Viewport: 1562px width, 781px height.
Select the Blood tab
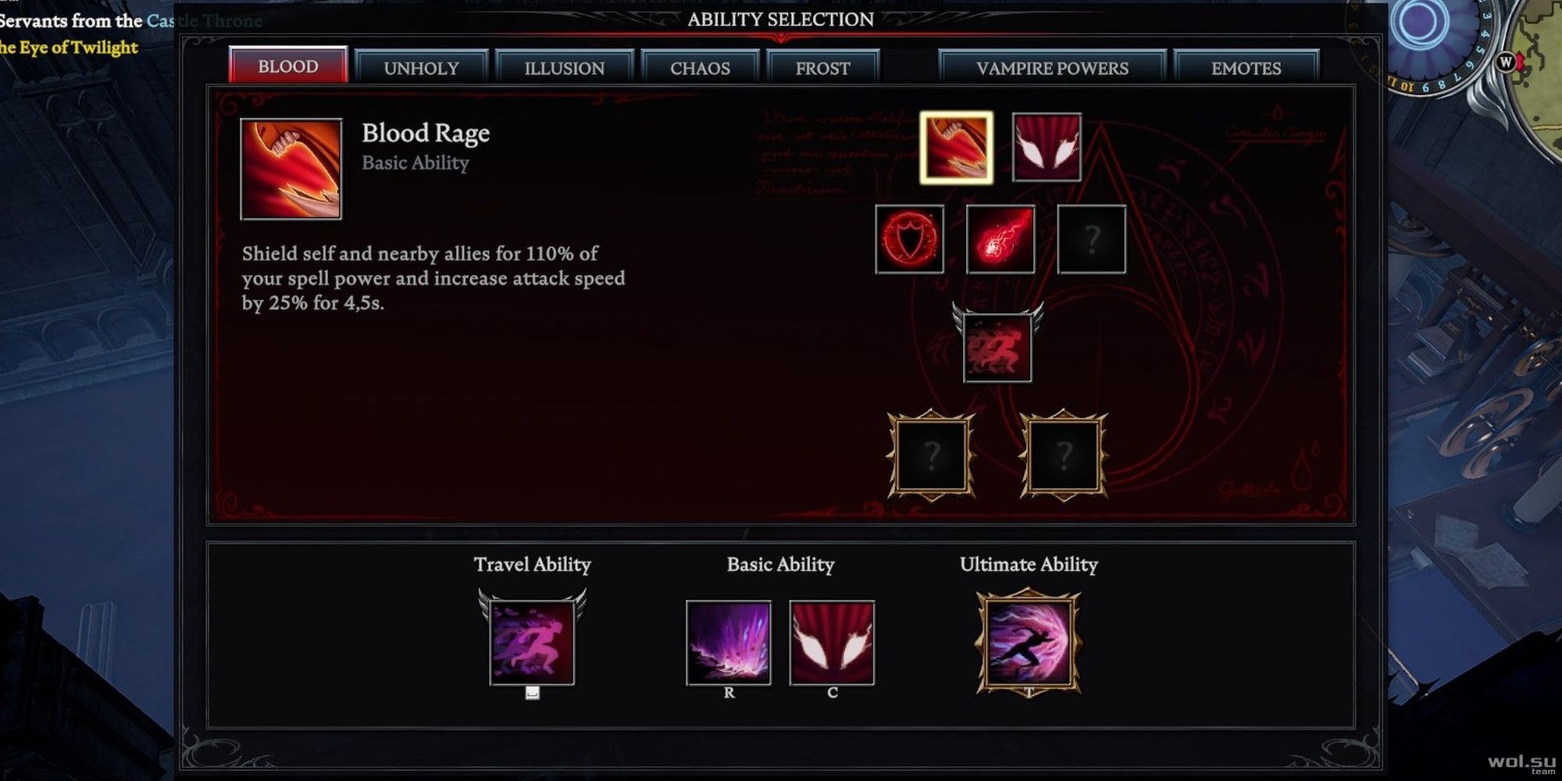[x=288, y=66]
